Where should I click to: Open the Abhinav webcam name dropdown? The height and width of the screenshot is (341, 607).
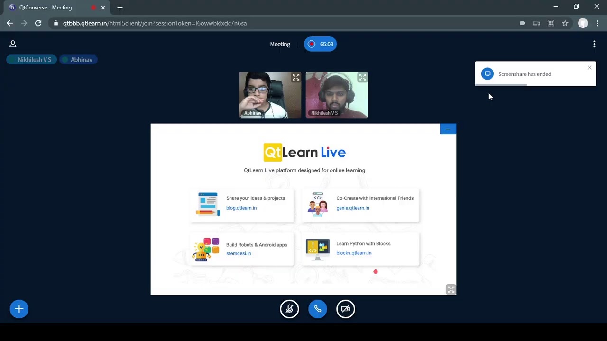[253, 113]
